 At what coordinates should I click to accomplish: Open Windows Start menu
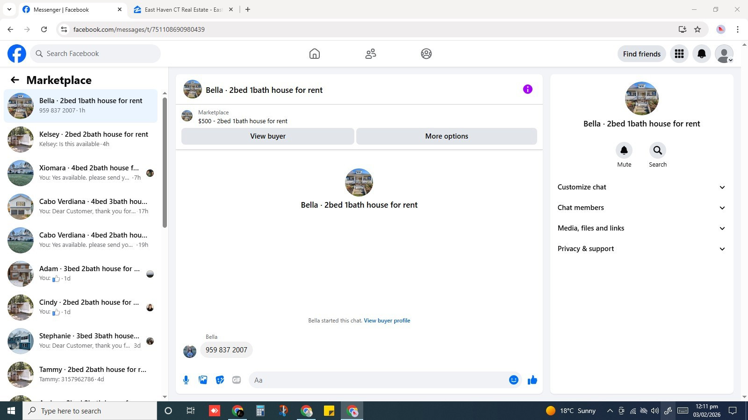tap(11, 411)
